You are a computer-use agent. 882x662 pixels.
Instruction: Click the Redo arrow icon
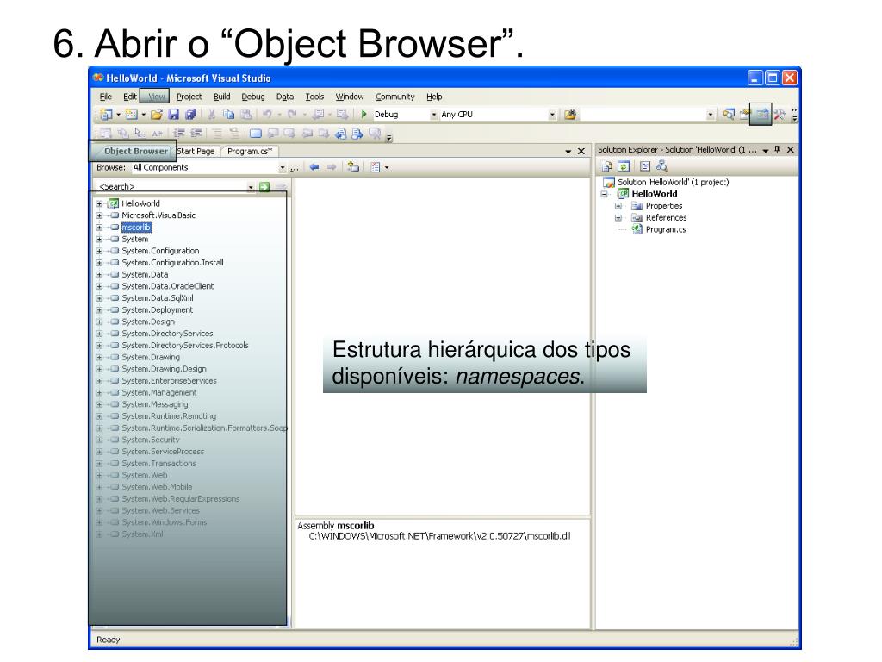tap(292, 115)
